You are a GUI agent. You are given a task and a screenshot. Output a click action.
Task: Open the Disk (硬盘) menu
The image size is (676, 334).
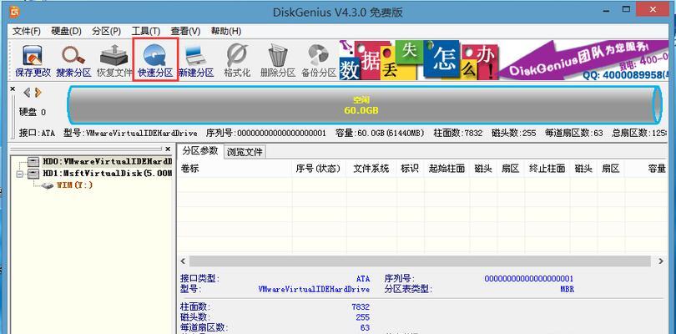(x=66, y=31)
